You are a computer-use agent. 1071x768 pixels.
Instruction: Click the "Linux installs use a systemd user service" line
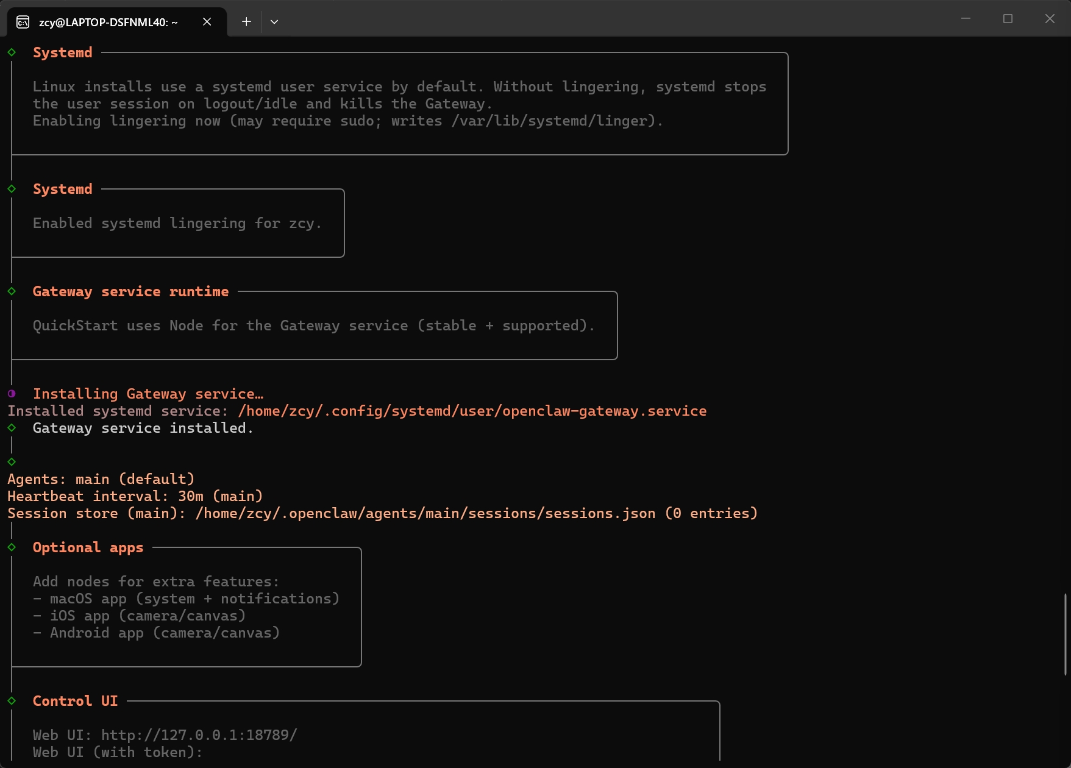coord(400,87)
